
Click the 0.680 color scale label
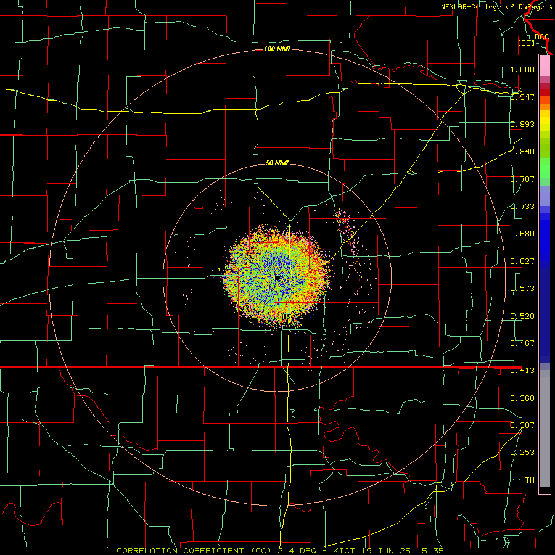pos(522,234)
